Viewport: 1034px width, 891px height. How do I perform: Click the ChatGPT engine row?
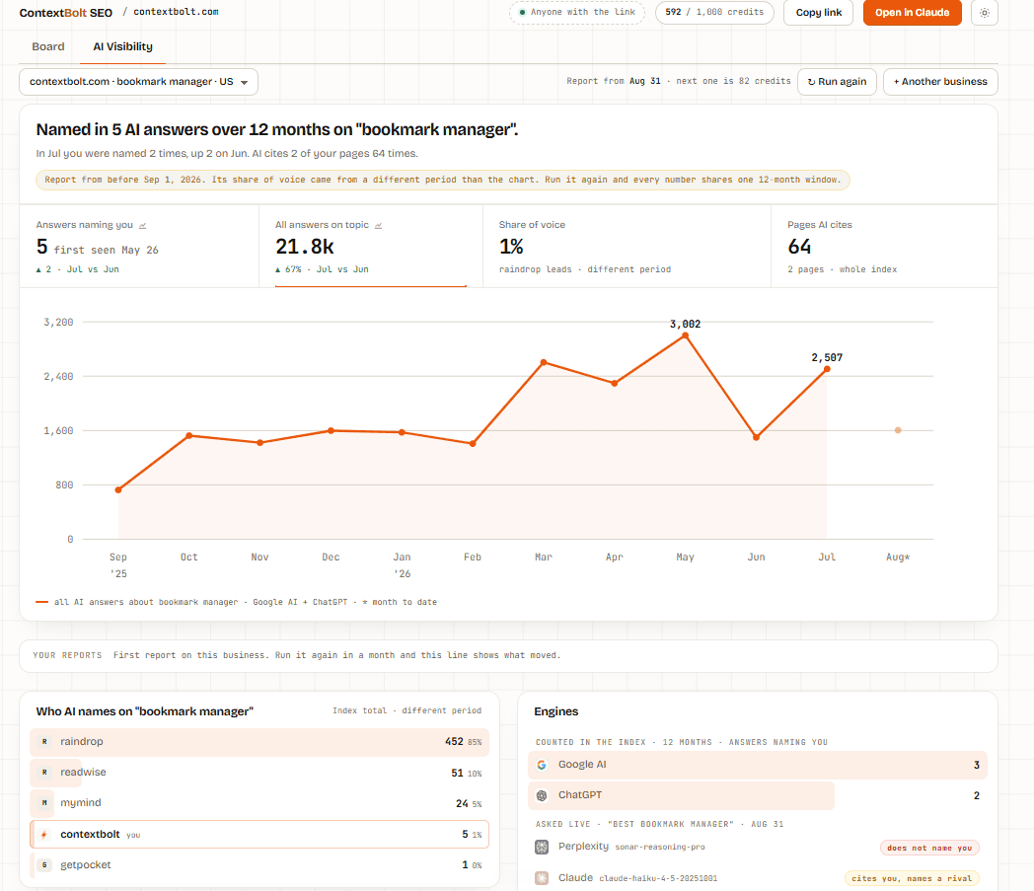(758, 795)
